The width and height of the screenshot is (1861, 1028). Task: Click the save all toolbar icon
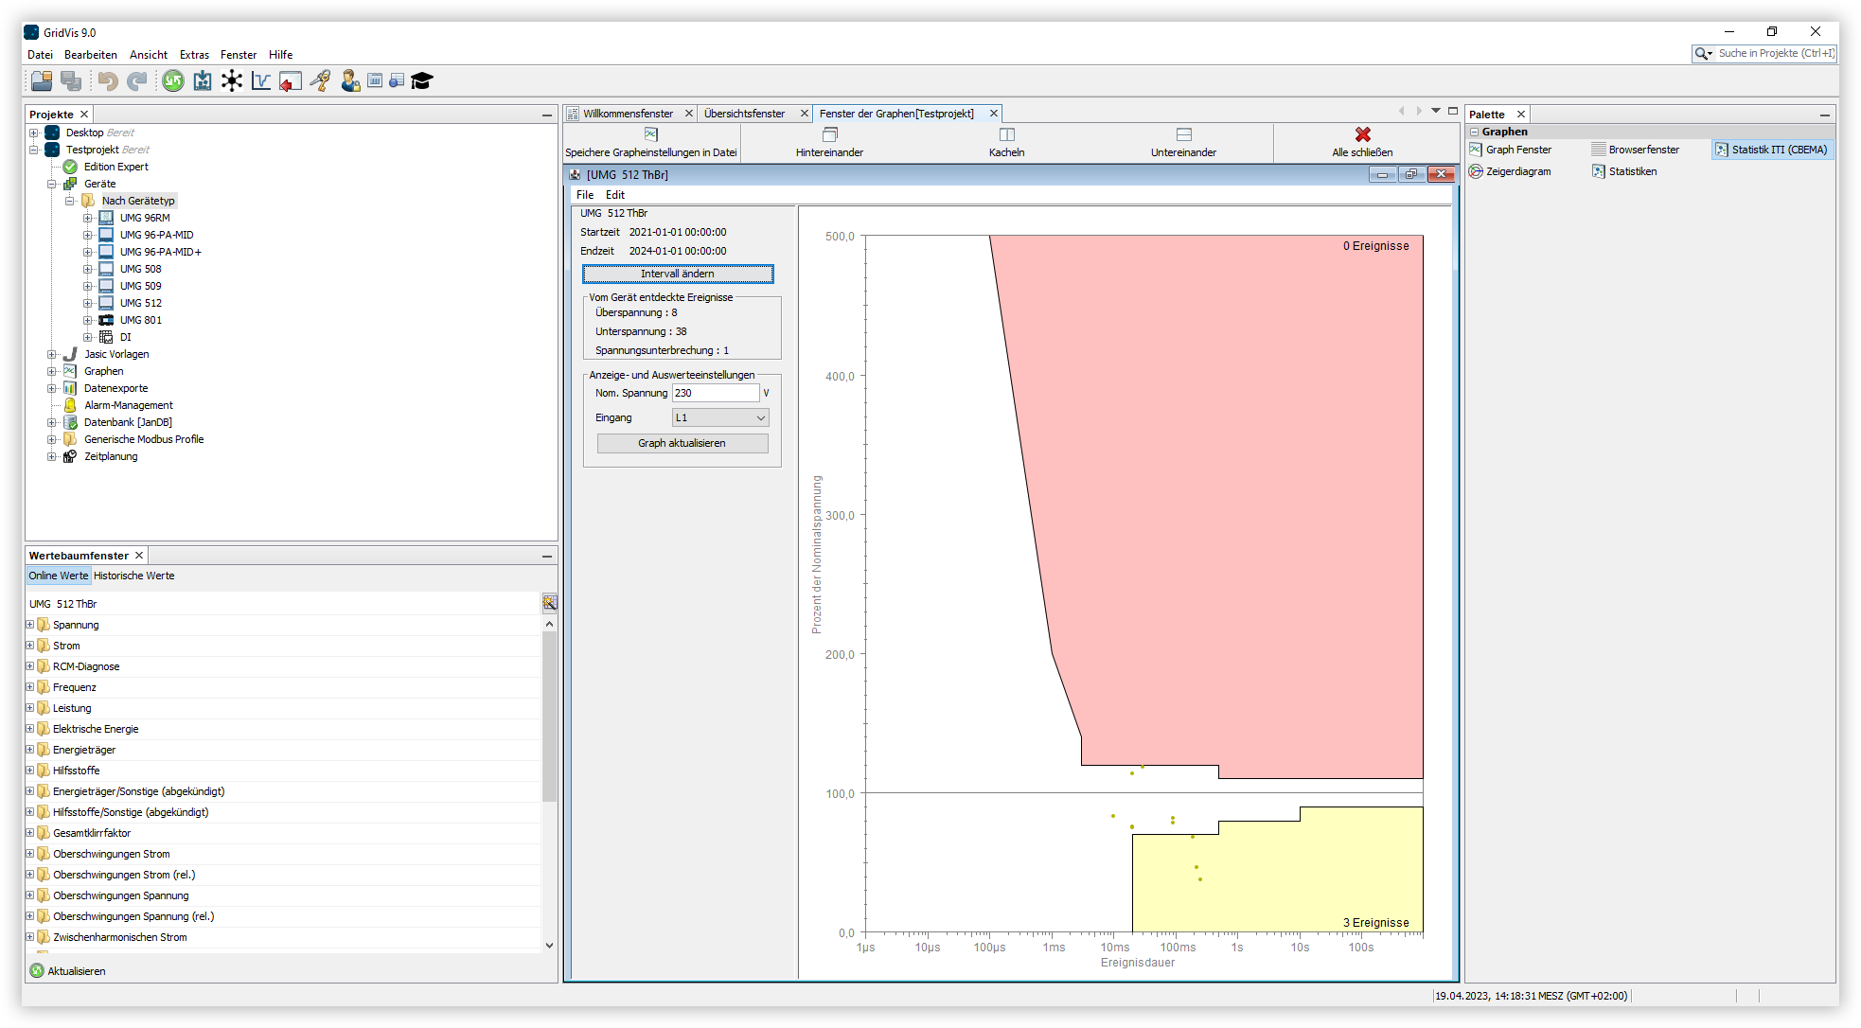click(x=71, y=81)
